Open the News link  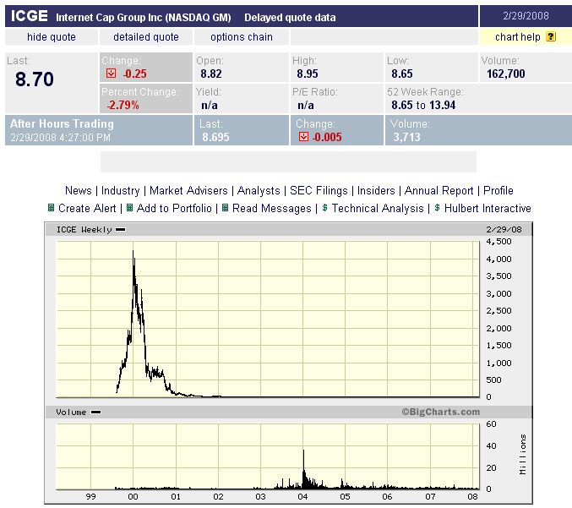pyautogui.click(x=79, y=191)
